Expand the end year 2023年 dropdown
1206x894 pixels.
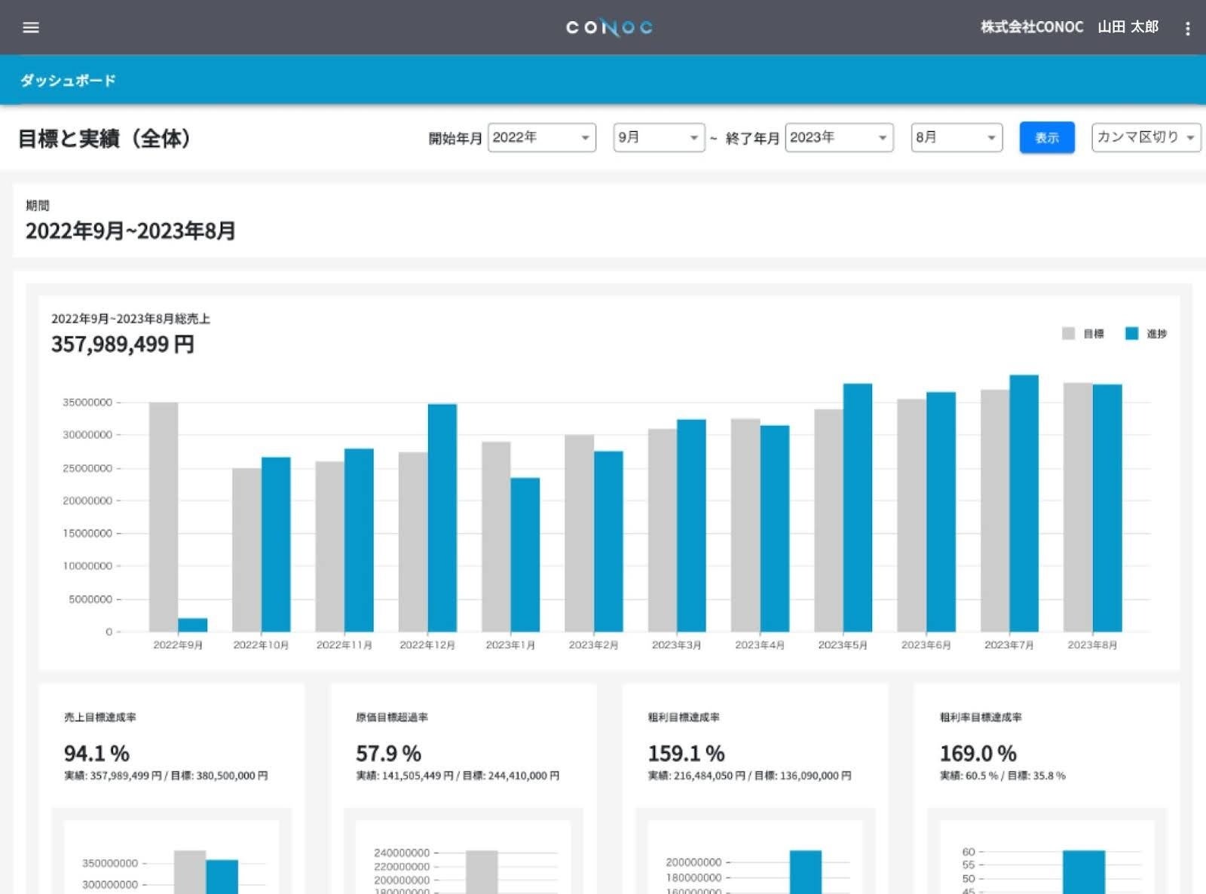pyautogui.click(x=839, y=137)
